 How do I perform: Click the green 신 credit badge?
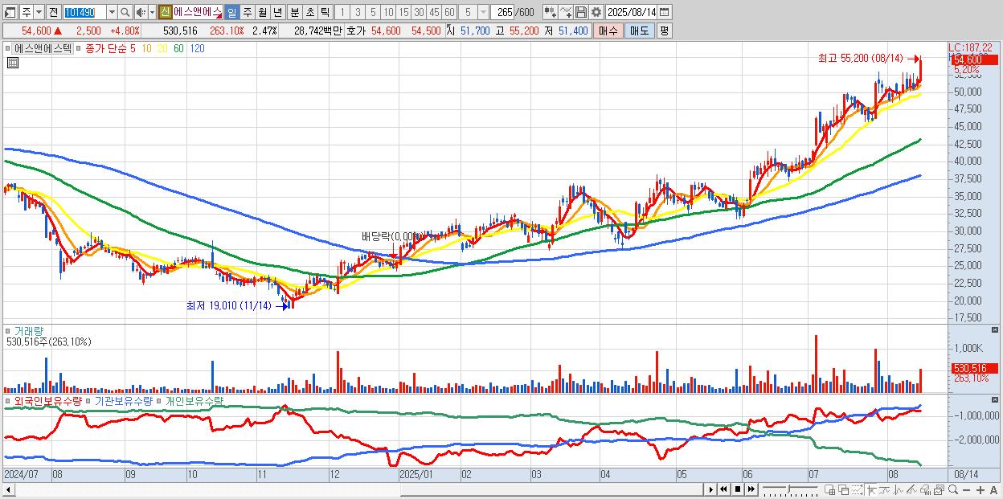tap(164, 12)
